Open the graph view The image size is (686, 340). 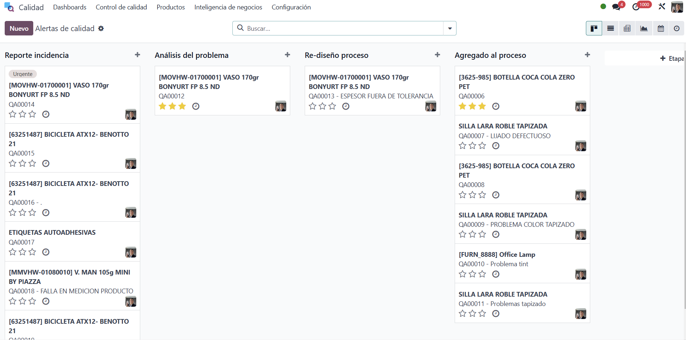pyautogui.click(x=644, y=29)
